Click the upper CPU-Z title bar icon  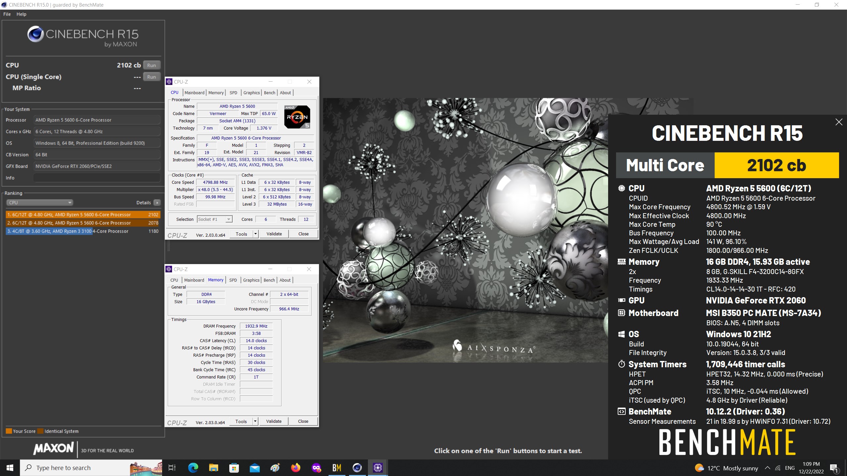[x=169, y=82]
